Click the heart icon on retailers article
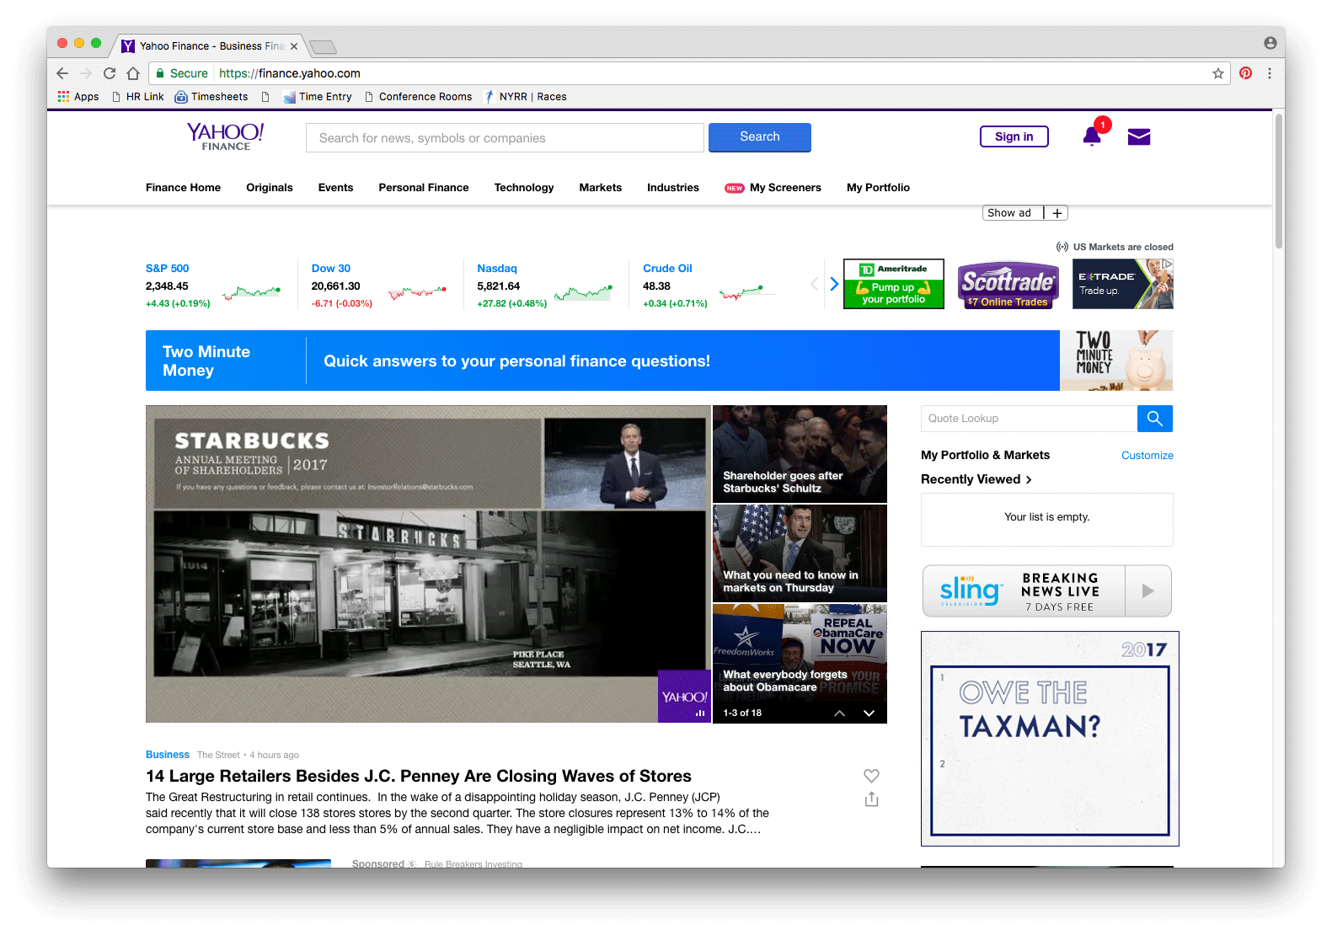This screenshot has height=935, width=1332. coord(871,776)
